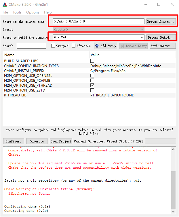Click the Open Project button

pos(61,141)
